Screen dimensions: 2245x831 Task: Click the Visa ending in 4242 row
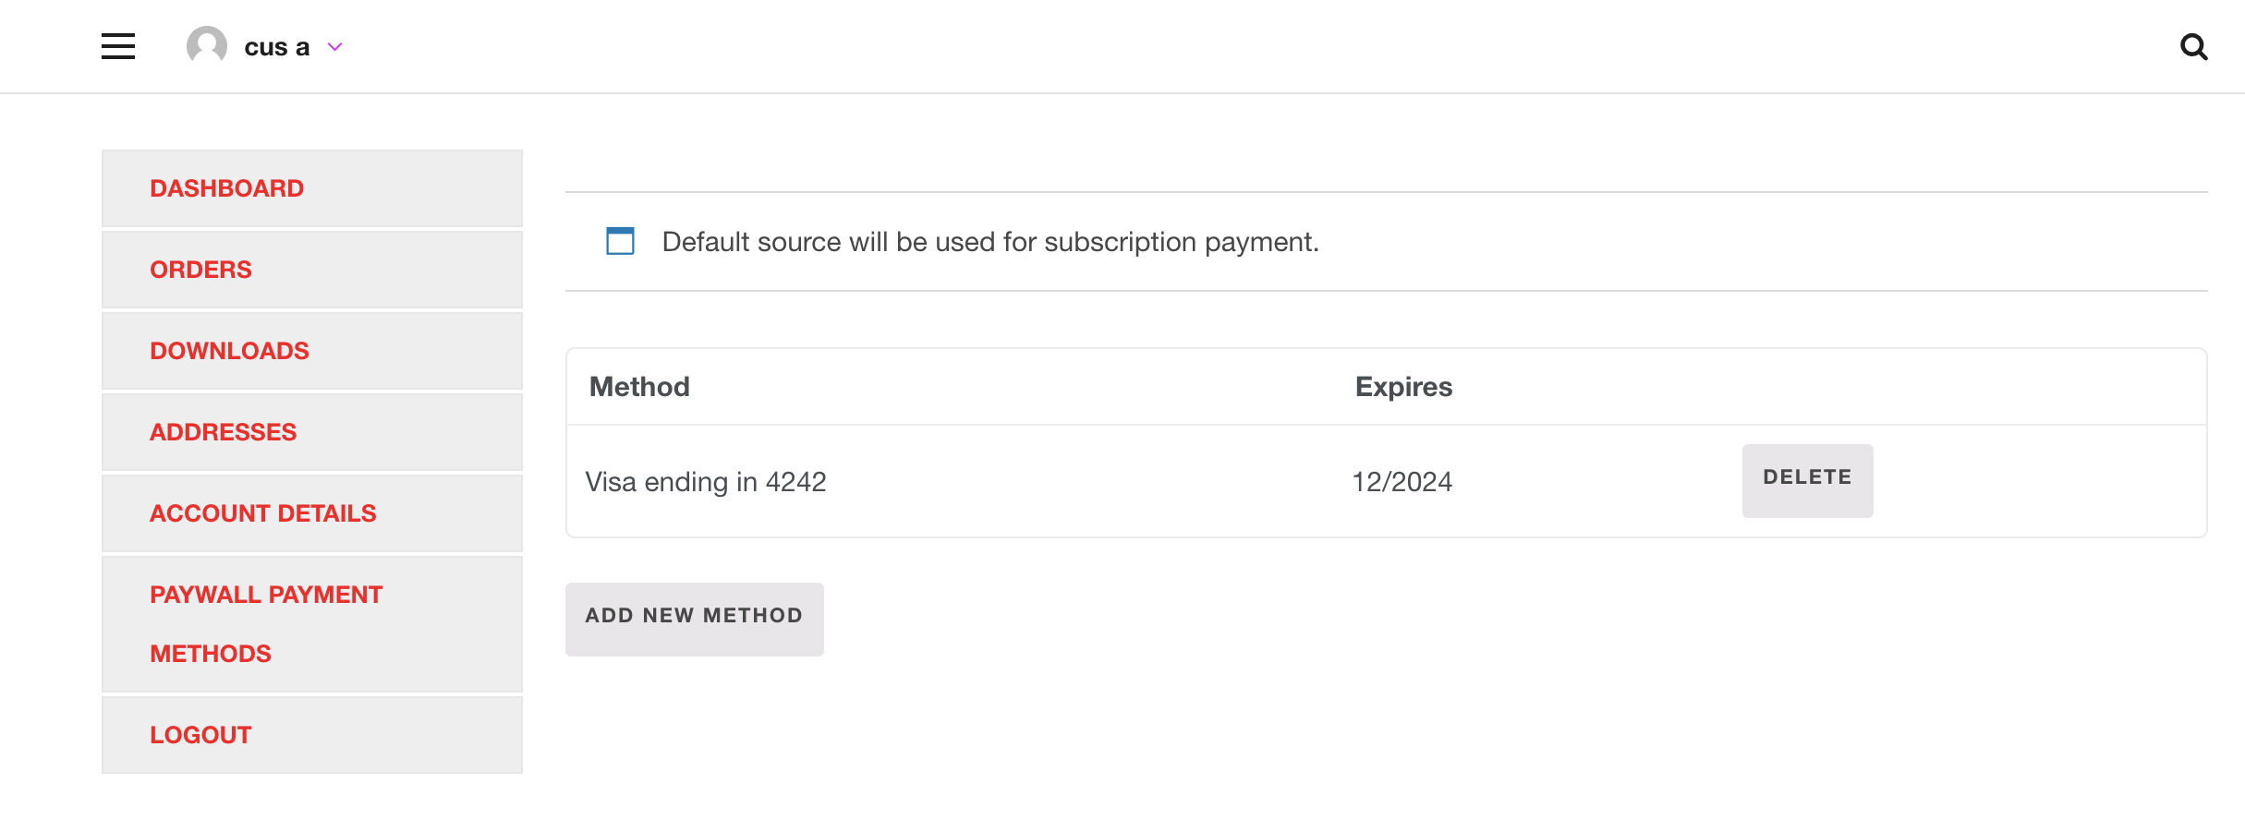coord(1386,481)
